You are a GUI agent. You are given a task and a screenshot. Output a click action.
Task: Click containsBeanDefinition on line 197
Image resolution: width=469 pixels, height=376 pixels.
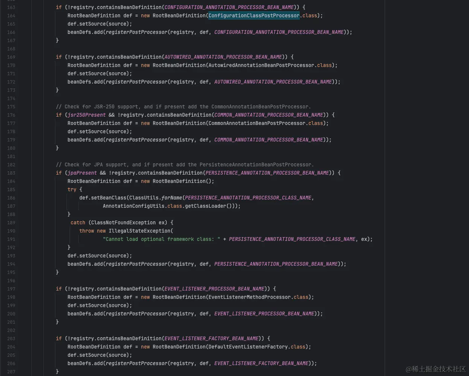129,289
